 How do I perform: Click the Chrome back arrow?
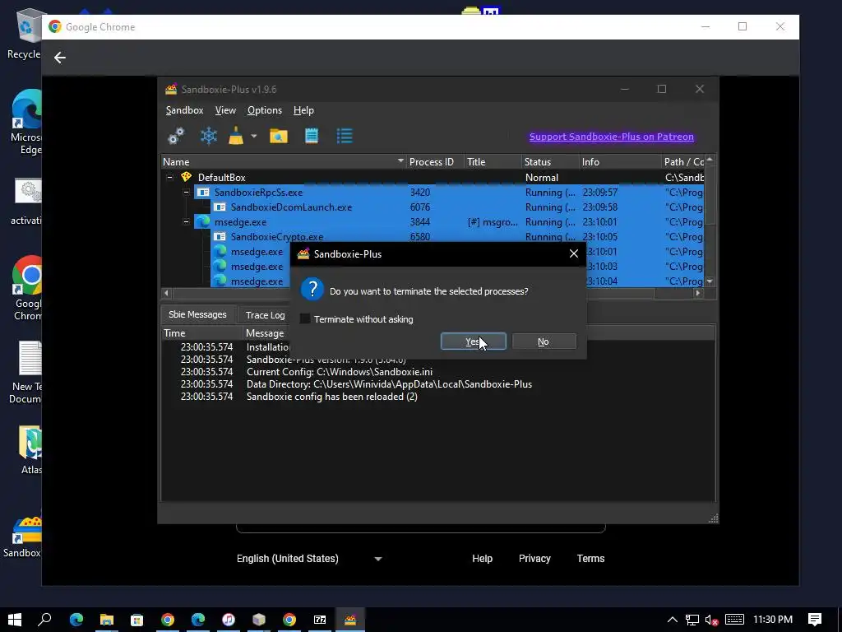[59, 58]
